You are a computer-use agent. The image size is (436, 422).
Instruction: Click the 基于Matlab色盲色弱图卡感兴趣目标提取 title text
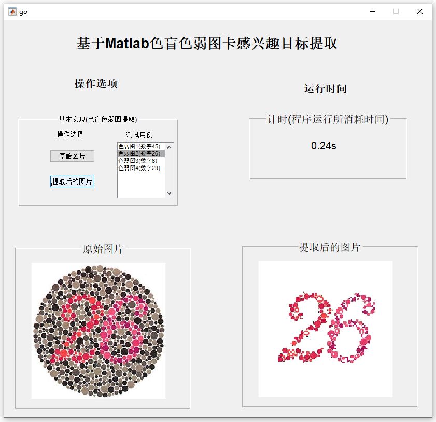point(207,44)
